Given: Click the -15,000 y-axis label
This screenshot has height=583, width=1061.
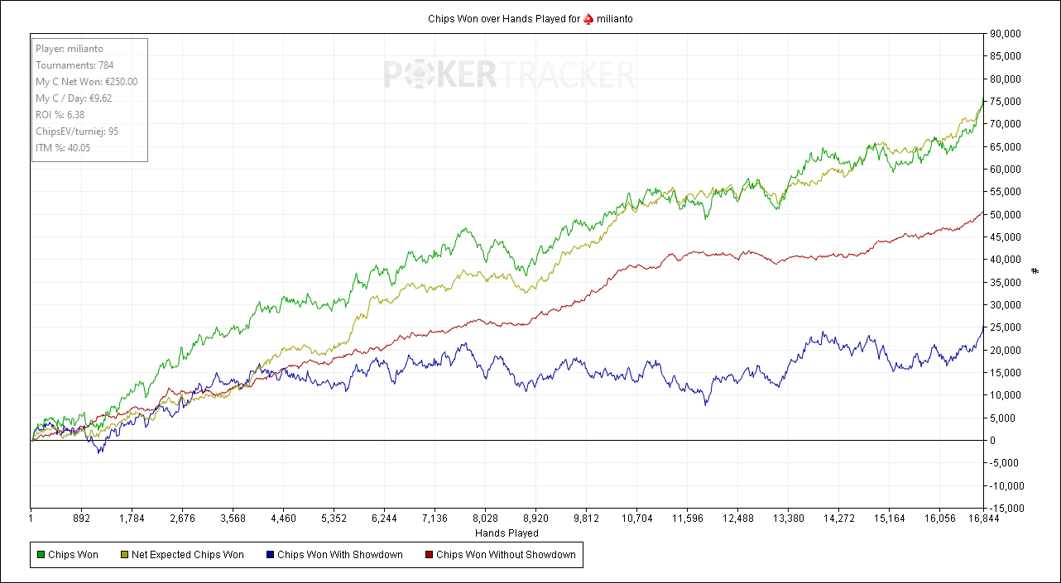Looking at the screenshot, I should pos(1006,509).
